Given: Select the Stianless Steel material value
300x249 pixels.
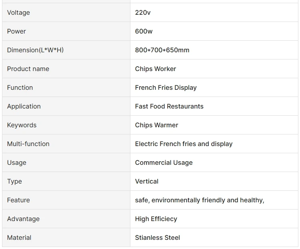Looking at the screenshot, I should click(158, 238).
